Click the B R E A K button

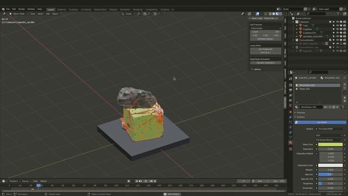point(266,53)
